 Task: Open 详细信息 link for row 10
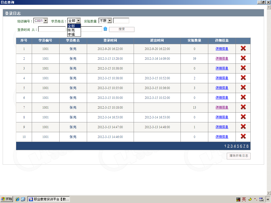[222, 137]
